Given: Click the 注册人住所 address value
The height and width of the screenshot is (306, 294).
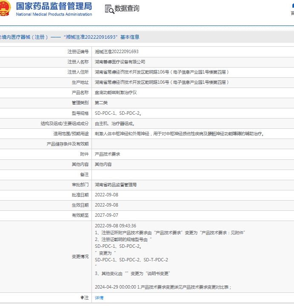Looking at the screenshot, I should point(162,72).
